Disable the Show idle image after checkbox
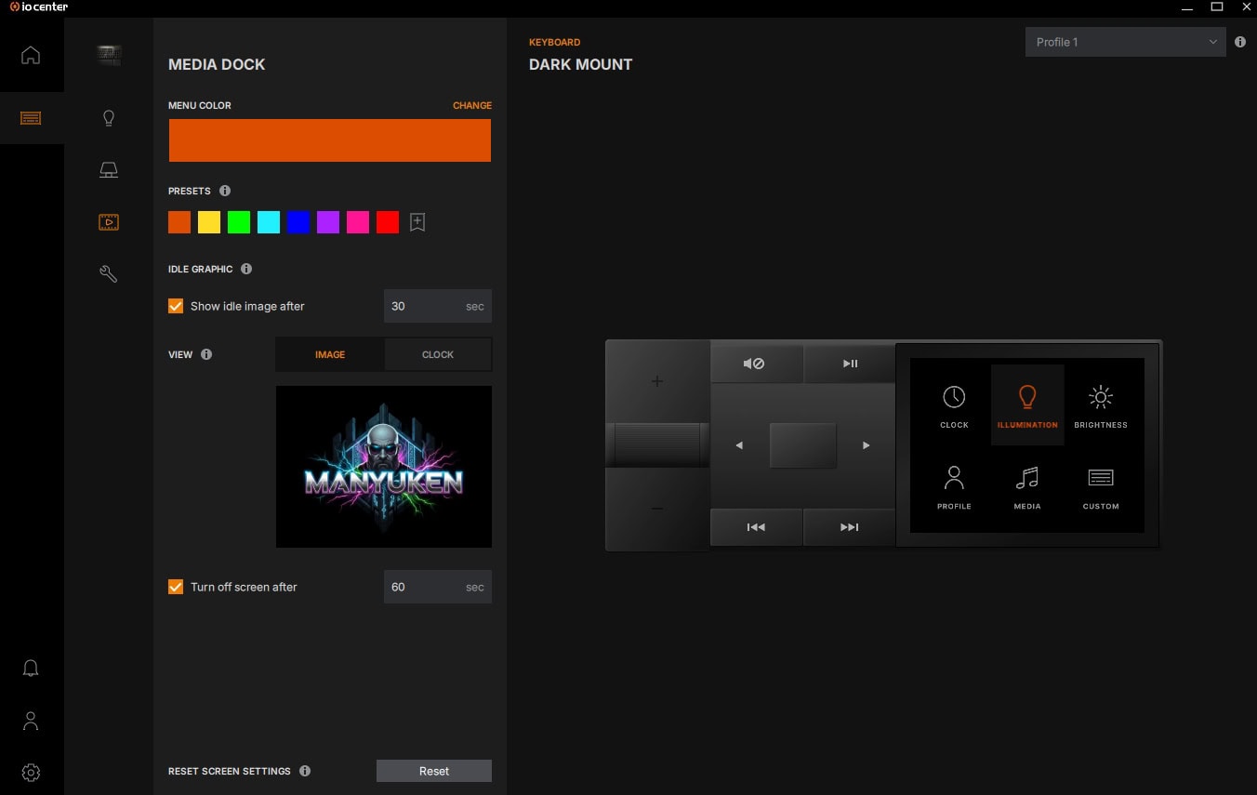Image resolution: width=1257 pixels, height=795 pixels. pyautogui.click(x=176, y=306)
